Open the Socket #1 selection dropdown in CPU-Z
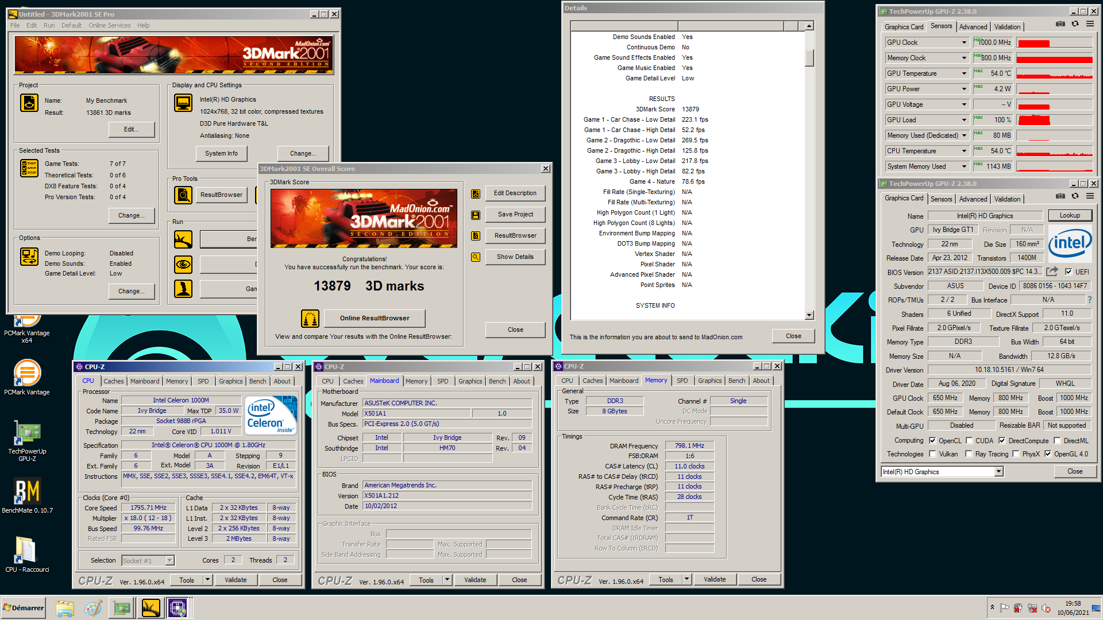Screen dimensions: 1103x620 [x=169, y=561]
